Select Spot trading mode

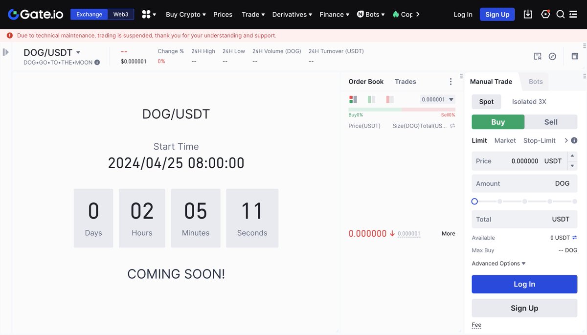pos(486,102)
